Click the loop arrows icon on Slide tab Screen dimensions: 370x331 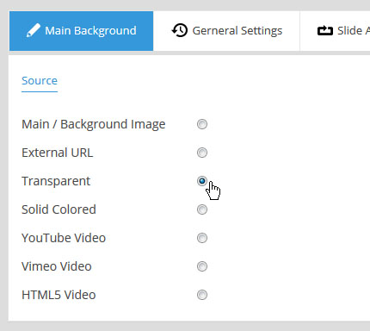click(325, 31)
